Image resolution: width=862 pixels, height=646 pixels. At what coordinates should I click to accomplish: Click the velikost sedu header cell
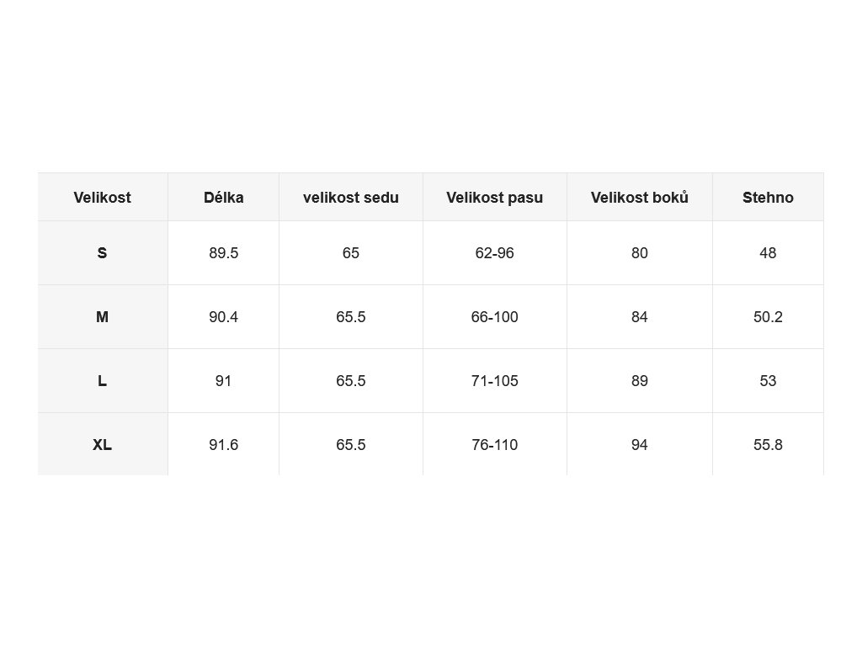pyautogui.click(x=351, y=197)
